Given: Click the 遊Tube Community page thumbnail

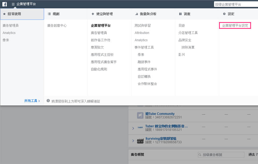Looking at the screenshot, I should [x=140, y=116].
